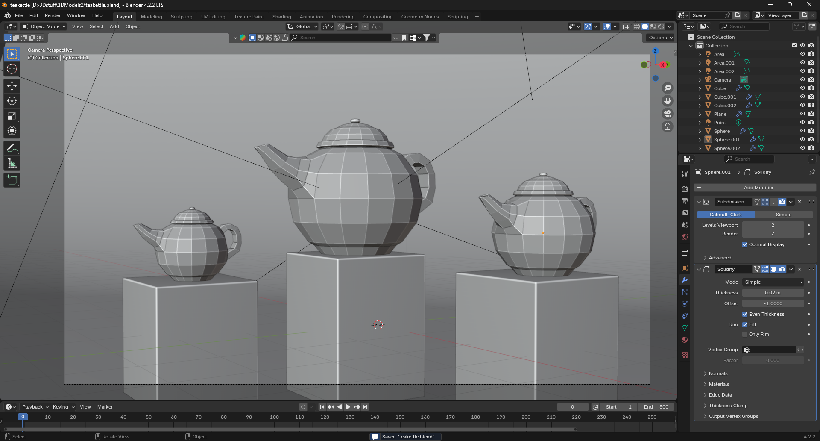Select the Cursor tool in toolbar
This screenshot has width=820, height=441.
pyautogui.click(x=12, y=69)
